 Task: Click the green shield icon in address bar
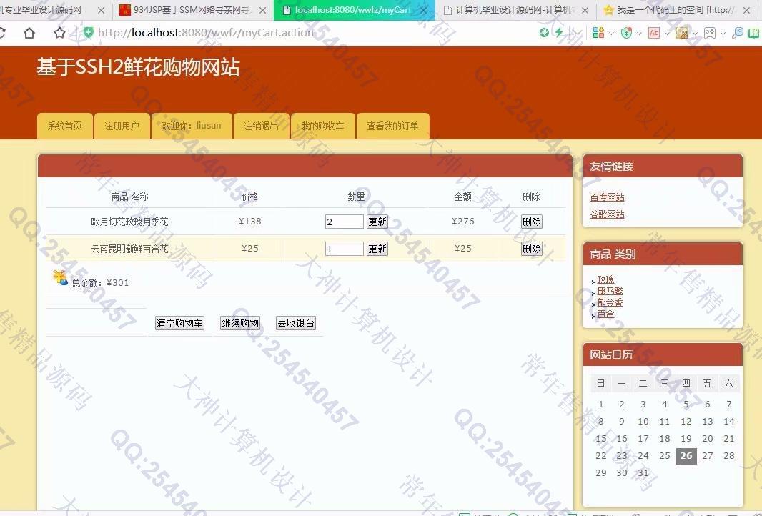coord(88,33)
